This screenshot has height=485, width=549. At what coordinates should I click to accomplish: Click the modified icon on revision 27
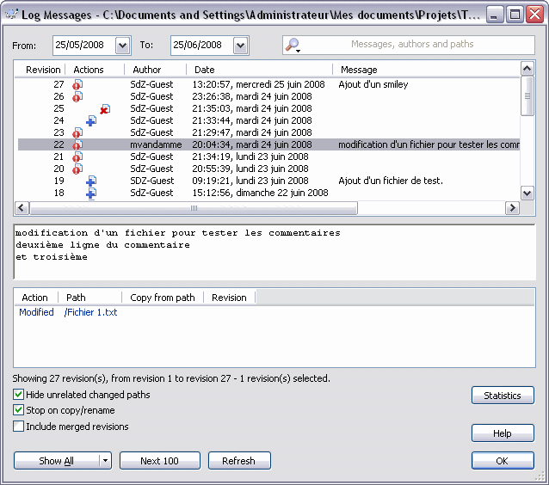pyautogui.click(x=77, y=85)
